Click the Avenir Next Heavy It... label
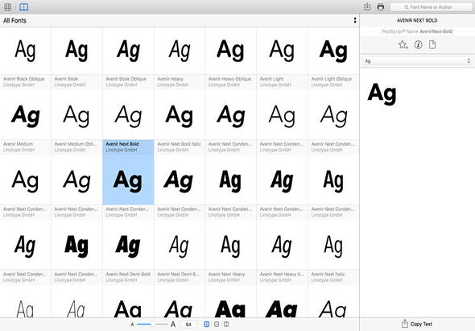 pyautogui.click(x=282, y=274)
